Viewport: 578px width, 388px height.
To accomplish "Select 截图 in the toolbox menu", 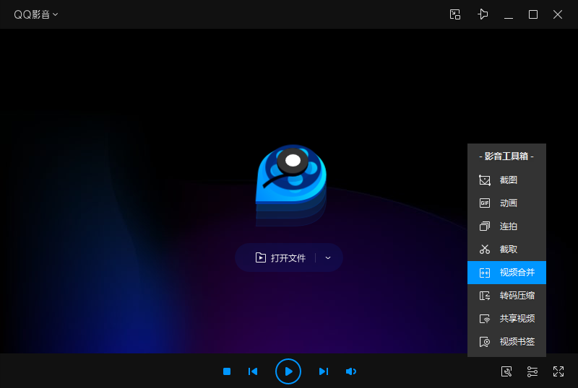I will pos(506,180).
